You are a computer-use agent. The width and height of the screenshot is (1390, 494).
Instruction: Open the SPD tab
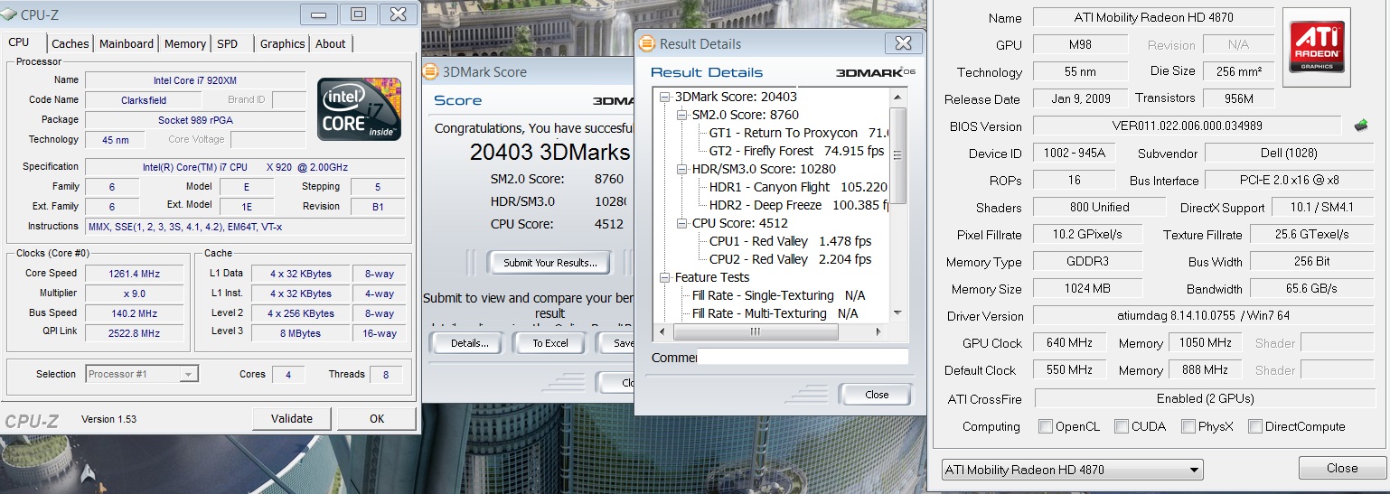[228, 43]
